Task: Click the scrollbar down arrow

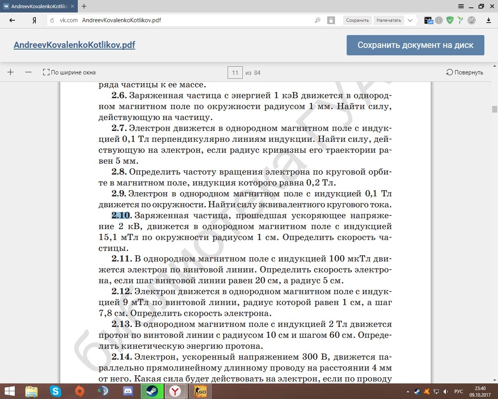Action: click(x=494, y=380)
